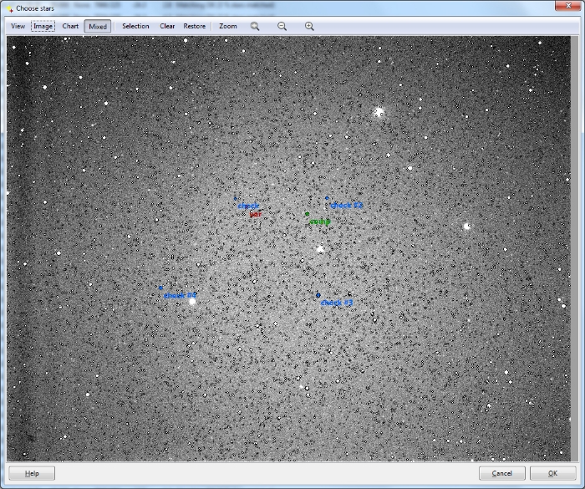Image resolution: width=585 pixels, height=489 pixels.
Task: Click the zoom out magnifier icon
Action: pos(282,26)
